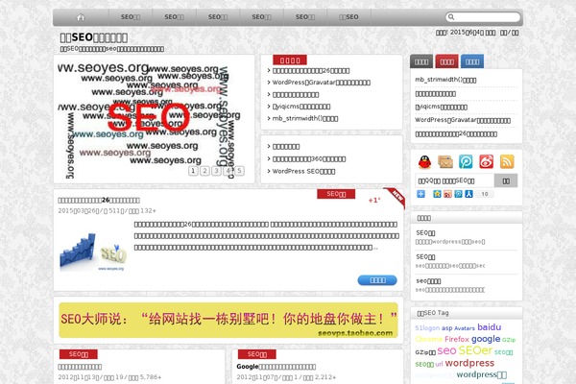Click the gray subscribe button beside QQ field
The image size is (576, 384).
pyautogui.click(x=506, y=180)
